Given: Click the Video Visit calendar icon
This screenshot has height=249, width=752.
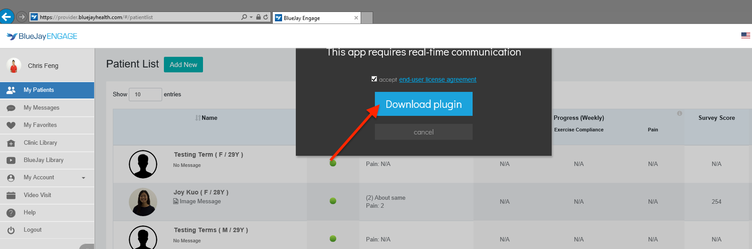Looking at the screenshot, I should pyautogui.click(x=11, y=195).
